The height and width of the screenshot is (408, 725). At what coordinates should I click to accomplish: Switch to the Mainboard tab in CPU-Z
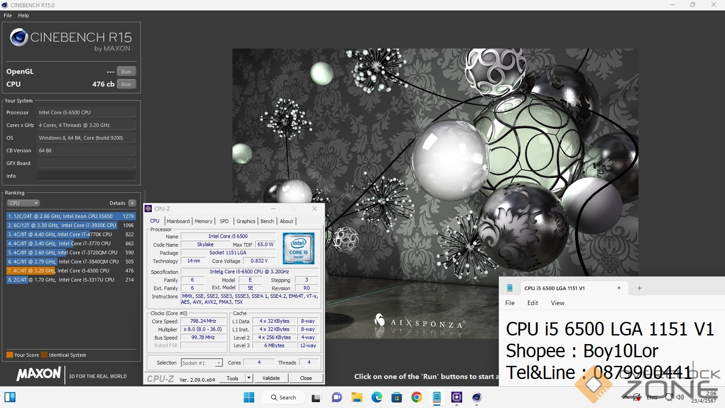point(178,221)
